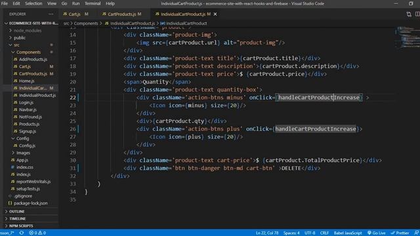The width and height of the screenshot is (420, 236).
Task: Open Login.js file
Action: pos(26,102)
